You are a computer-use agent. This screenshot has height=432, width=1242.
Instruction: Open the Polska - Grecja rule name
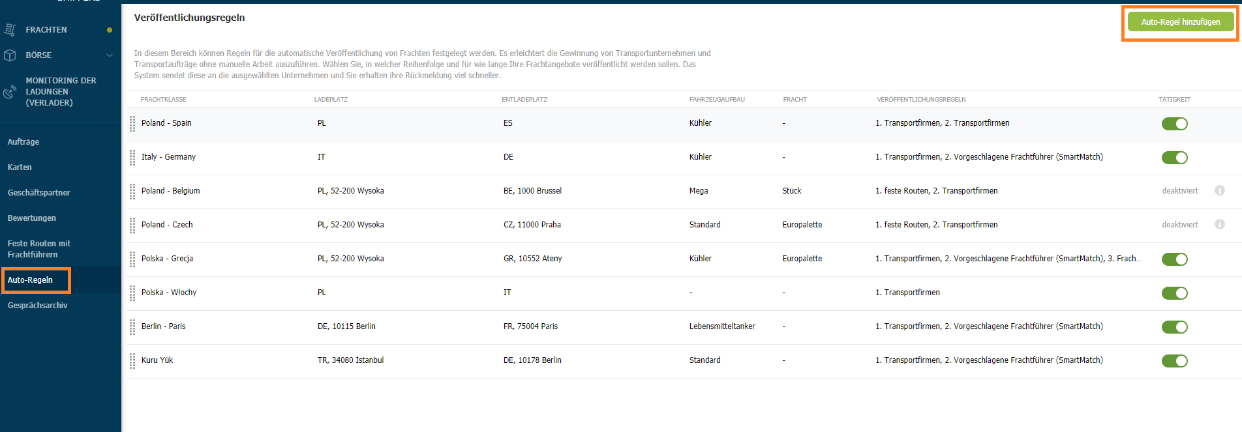(x=167, y=259)
